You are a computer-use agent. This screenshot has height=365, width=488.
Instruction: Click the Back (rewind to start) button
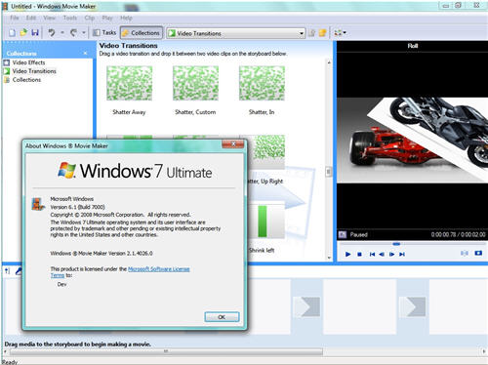(372, 254)
